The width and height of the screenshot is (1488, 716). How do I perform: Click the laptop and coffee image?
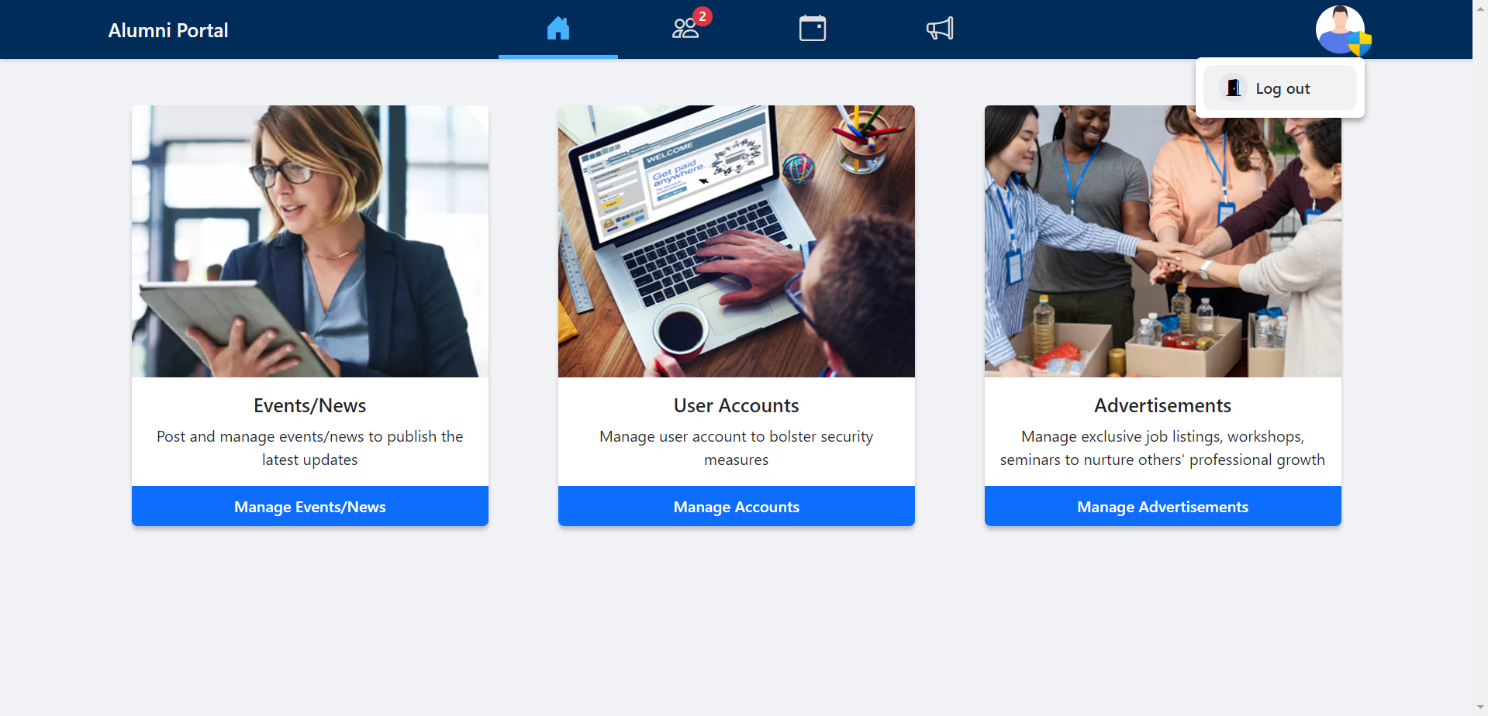click(737, 241)
